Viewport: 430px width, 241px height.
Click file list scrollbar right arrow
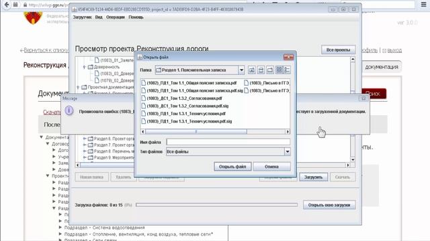[288, 132]
